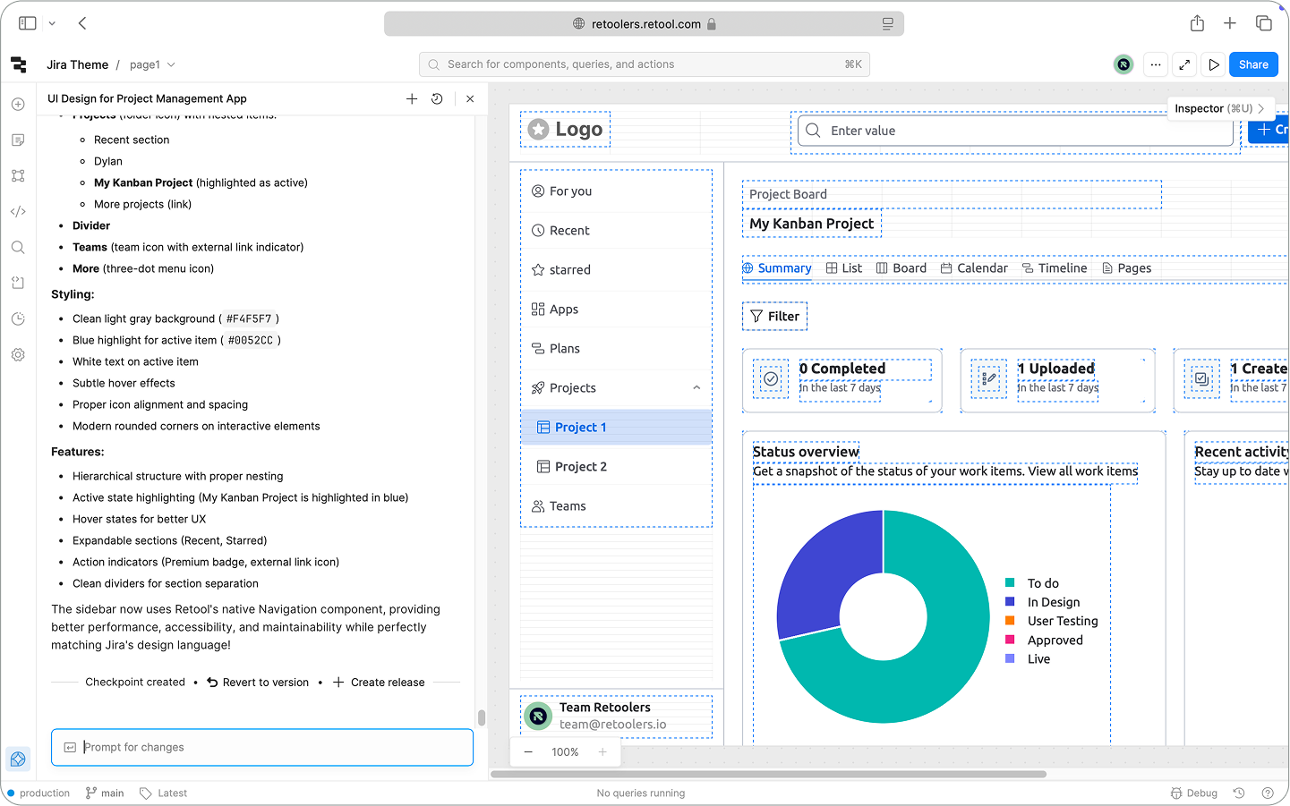
Task: Toggle the To do legend swatch
Action: pos(1010,583)
